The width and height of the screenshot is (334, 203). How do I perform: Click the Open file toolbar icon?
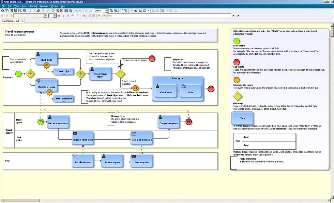point(11,11)
